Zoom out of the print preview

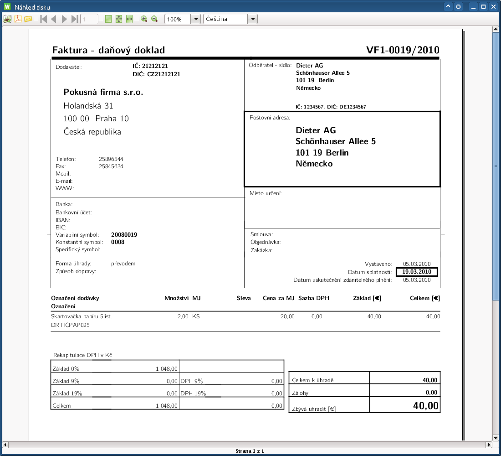click(154, 19)
